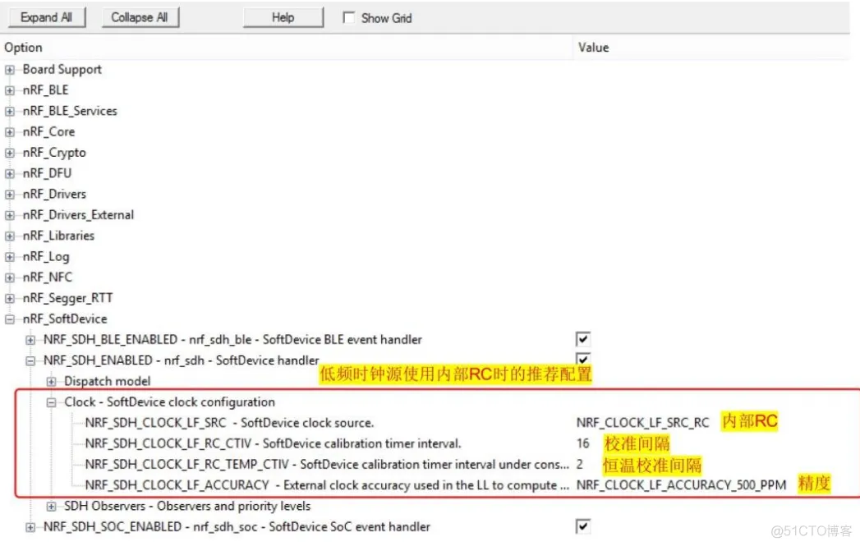Select the nRF_BLE_Services label
The image size is (860, 546).
tap(70, 112)
